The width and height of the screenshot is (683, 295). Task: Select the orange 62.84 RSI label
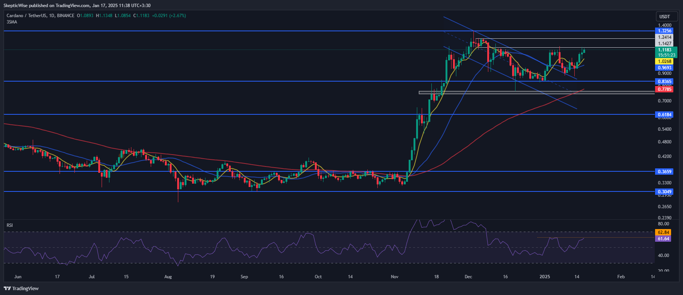[x=664, y=232]
